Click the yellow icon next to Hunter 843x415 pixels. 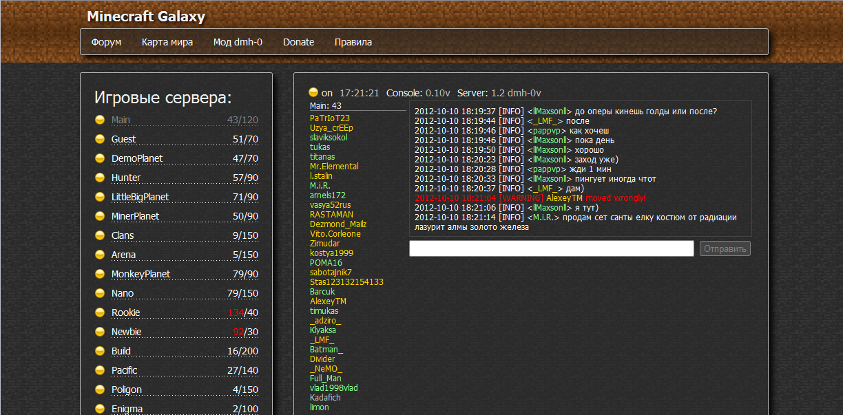pyautogui.click(x=100, y=178)
